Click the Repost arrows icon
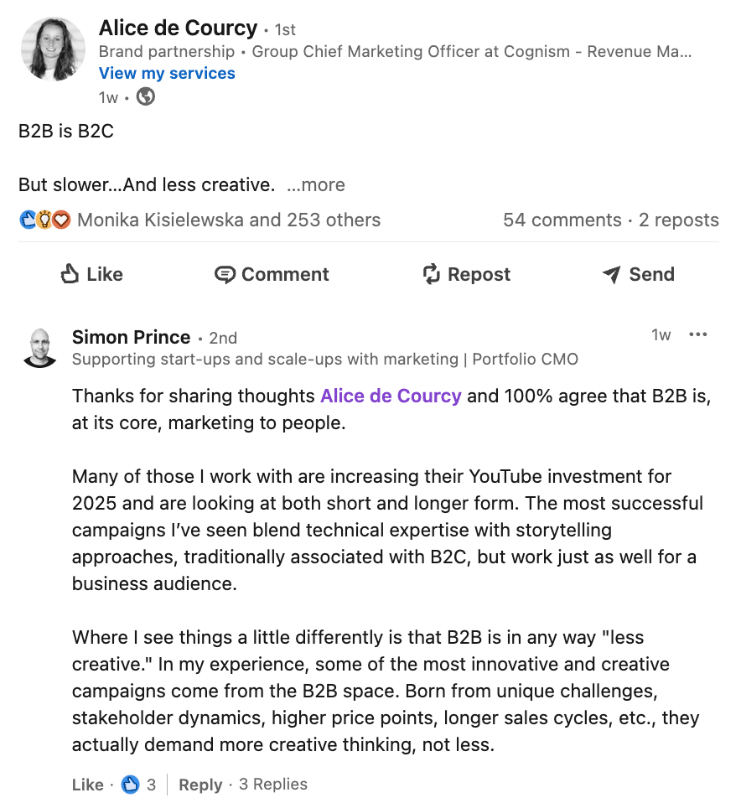 point(430,274)
